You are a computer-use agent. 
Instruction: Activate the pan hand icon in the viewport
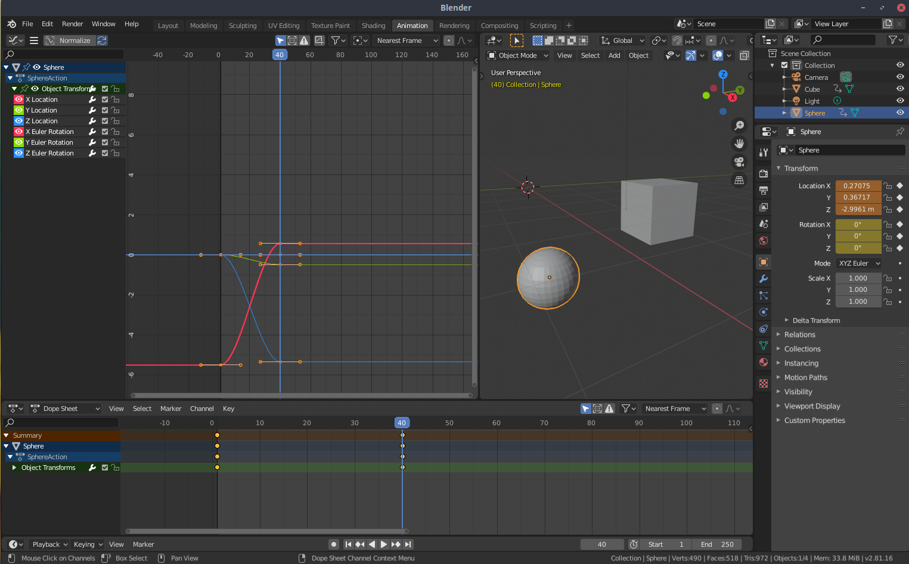739,143
